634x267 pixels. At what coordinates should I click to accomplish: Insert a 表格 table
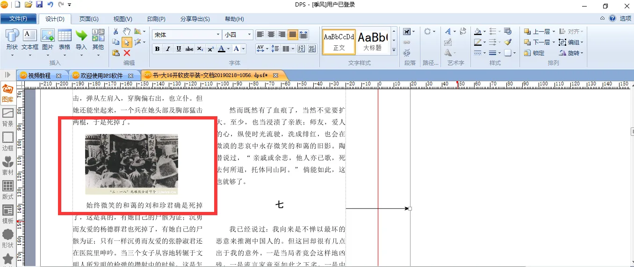pyautogui.click(x=65, y=40)
